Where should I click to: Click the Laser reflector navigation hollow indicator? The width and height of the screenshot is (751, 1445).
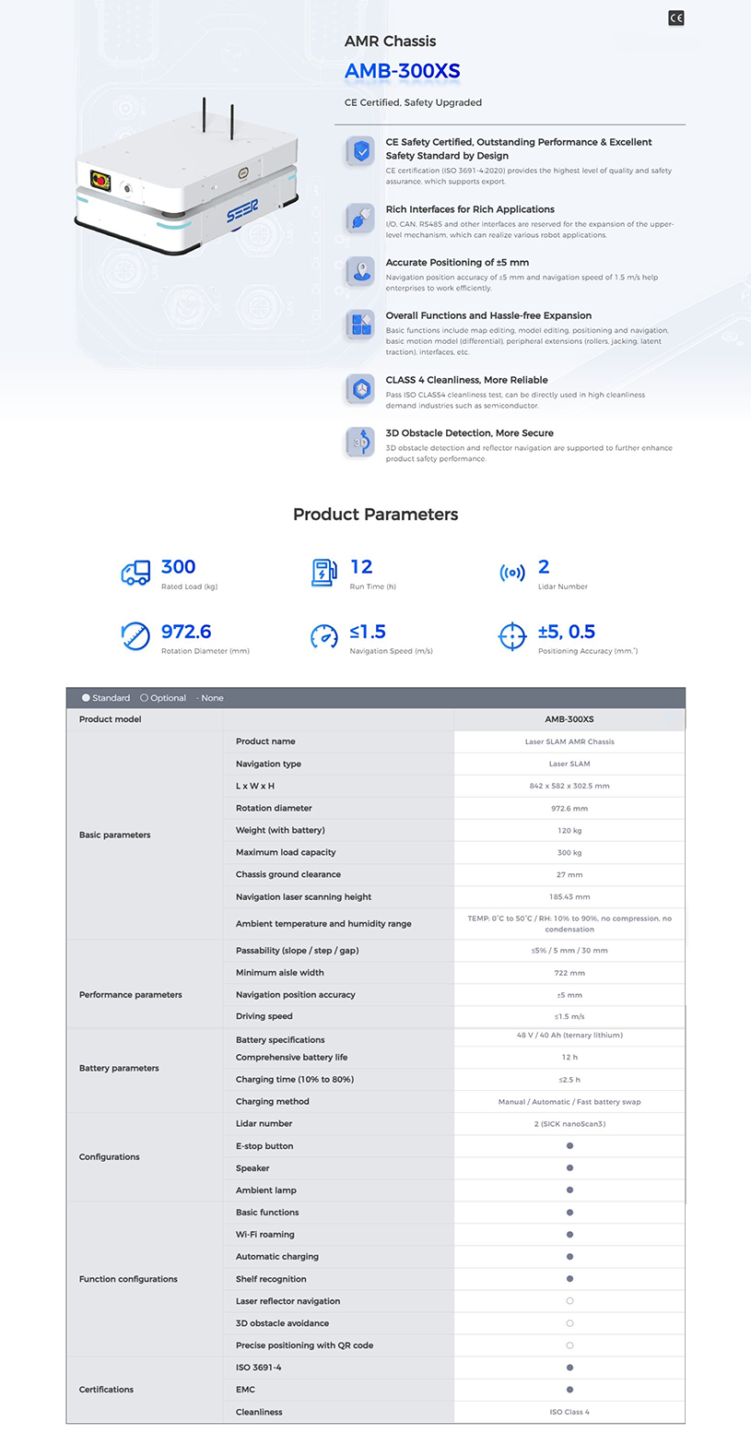click(x=569, y=1301)
